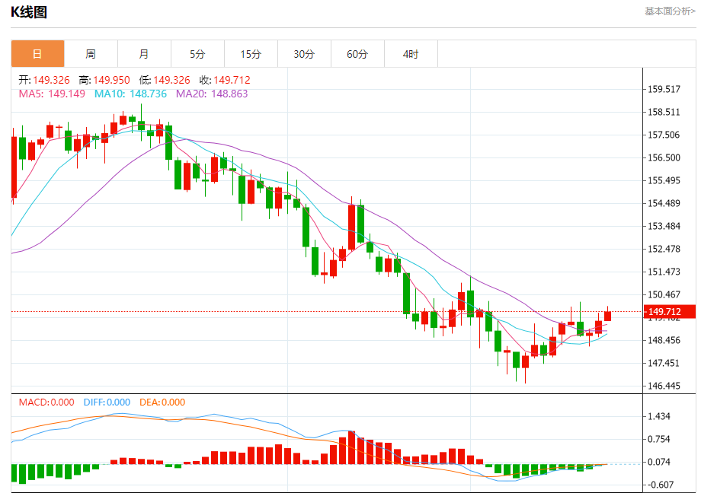Image resolution: width=701 pixels, height=493 pixels.
Task: Click the lowest red candlestick near 146.445
Action: 525,361
